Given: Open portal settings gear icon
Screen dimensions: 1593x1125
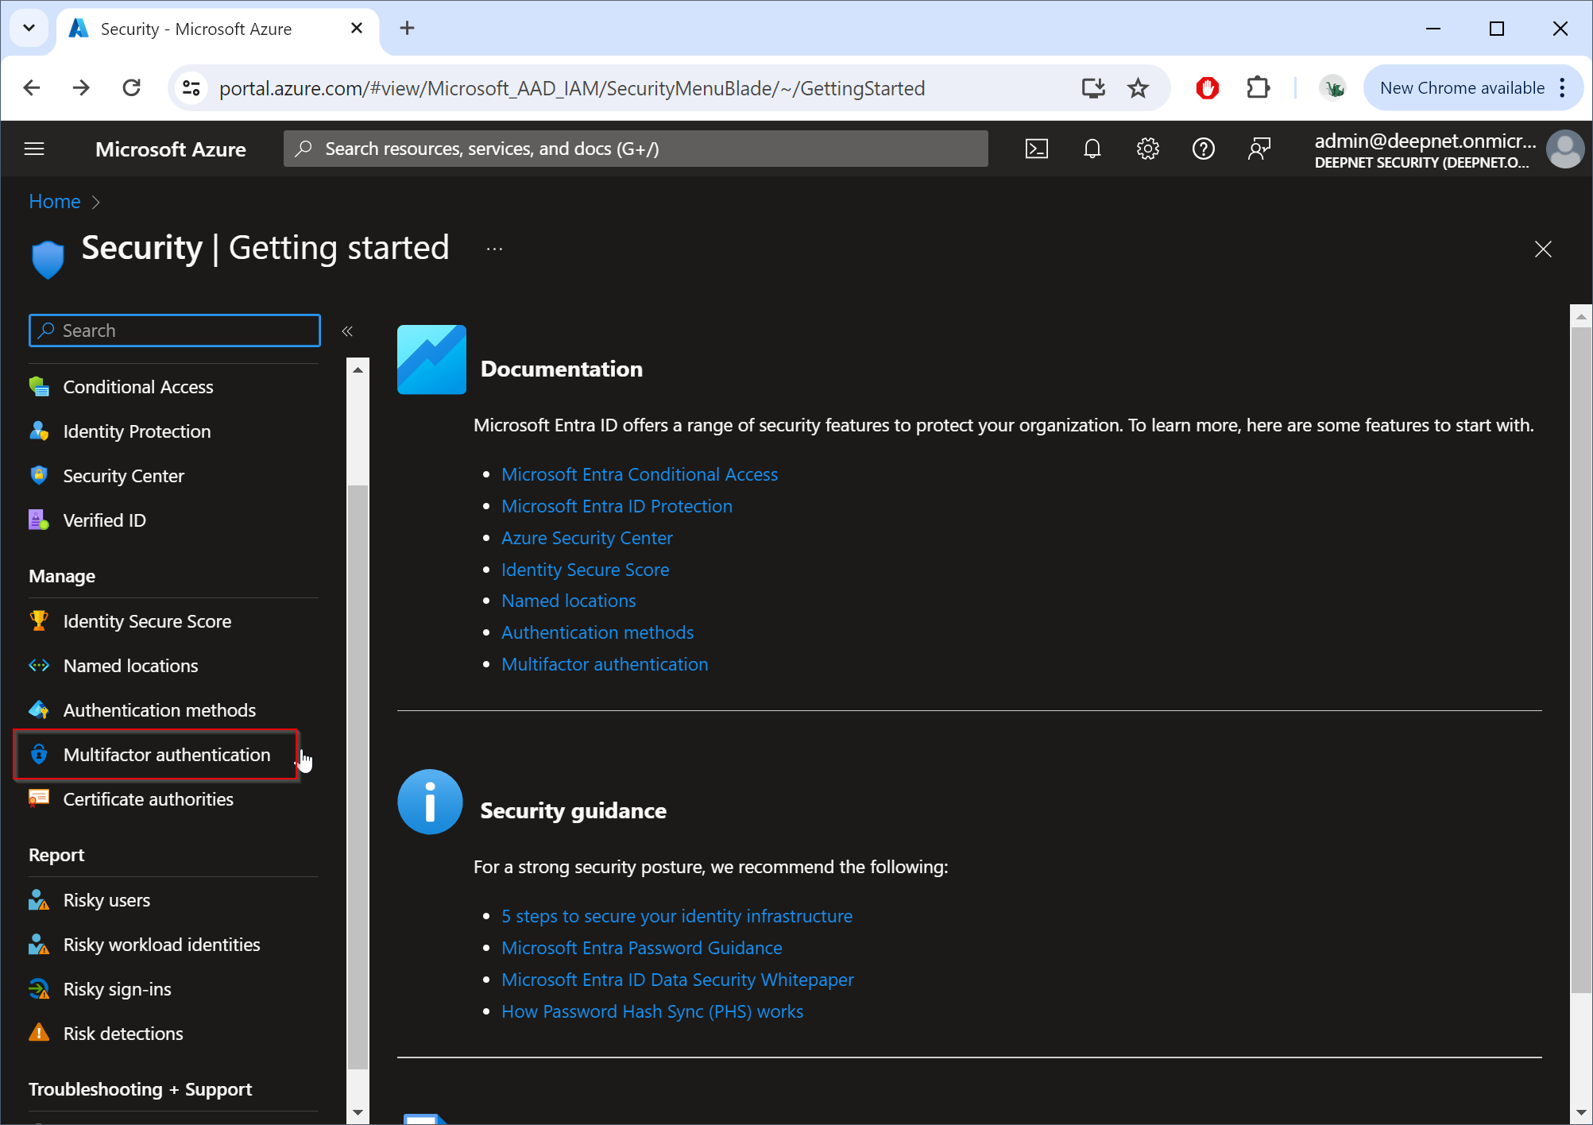Looking at the screenshot, I should coord(1147,149).
